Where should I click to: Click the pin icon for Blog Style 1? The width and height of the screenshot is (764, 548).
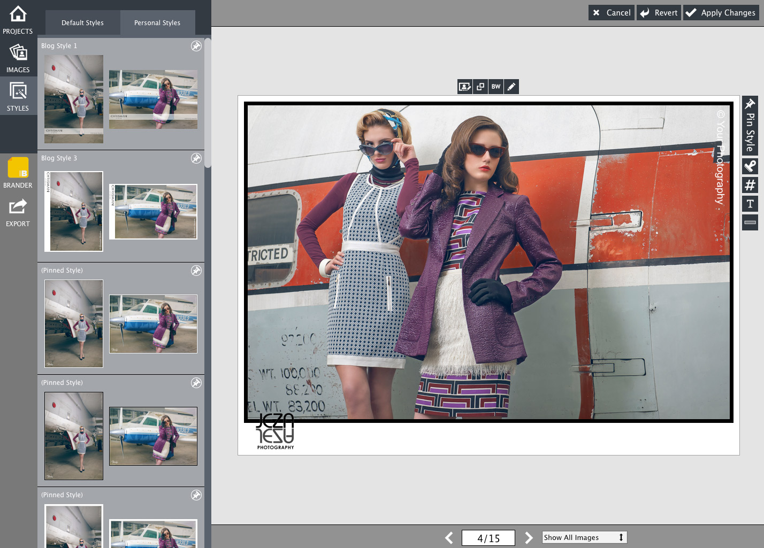(196, 46)
